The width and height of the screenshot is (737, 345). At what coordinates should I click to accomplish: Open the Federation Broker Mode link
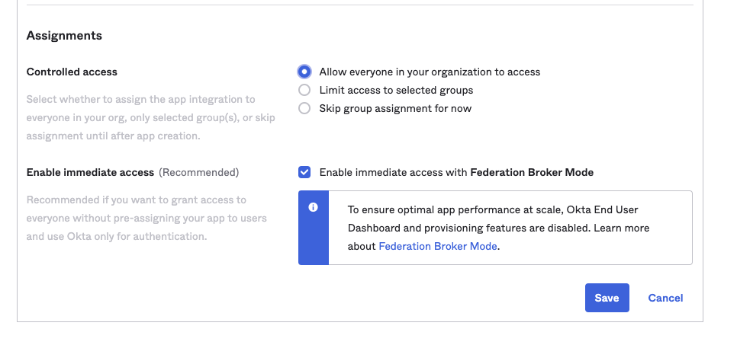click(x=438, y=246)
